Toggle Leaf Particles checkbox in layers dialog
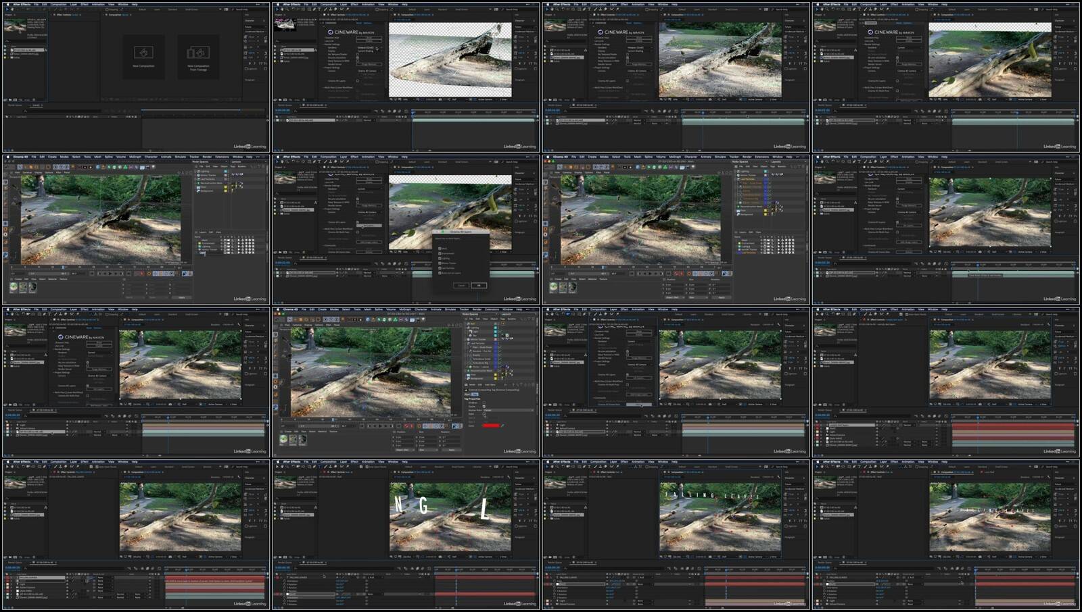This screenshot has height=612, width=1082. coord(440,268)
